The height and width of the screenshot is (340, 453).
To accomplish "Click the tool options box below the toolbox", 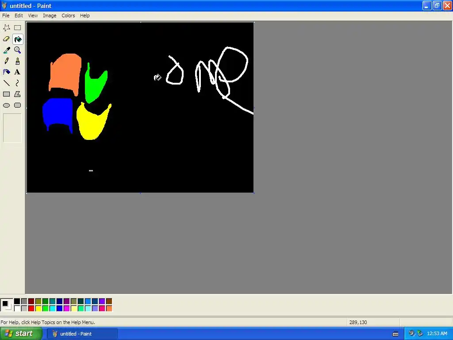I will [12, 128].
